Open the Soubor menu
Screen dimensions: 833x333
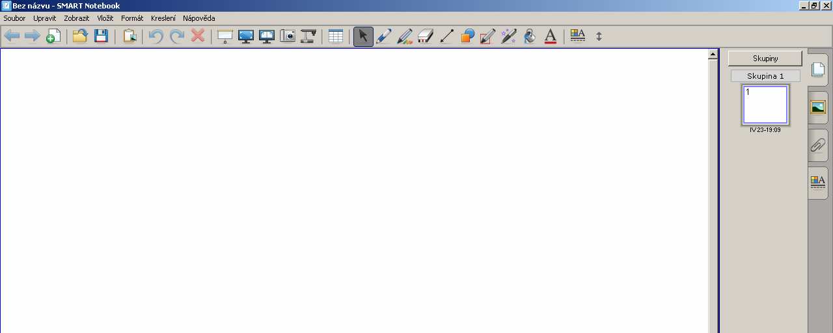[15, 18]
